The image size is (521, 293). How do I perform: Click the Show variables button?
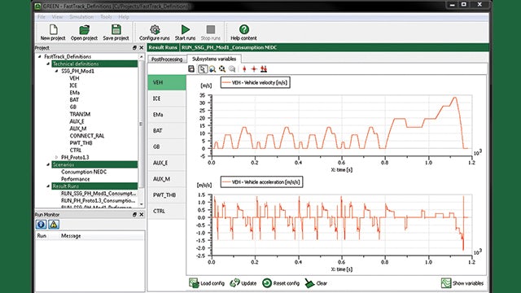(x=462, y=283)
